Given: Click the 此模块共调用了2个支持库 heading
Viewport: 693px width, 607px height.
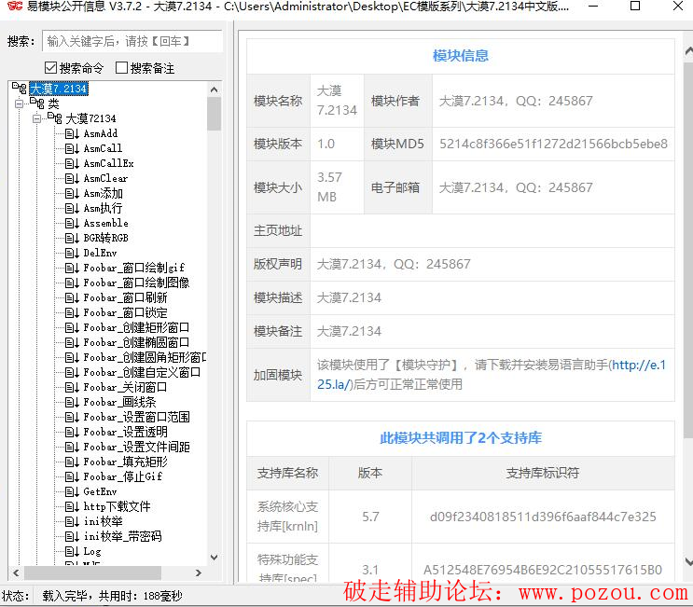Looking at the screenshot, I should 461,438.
